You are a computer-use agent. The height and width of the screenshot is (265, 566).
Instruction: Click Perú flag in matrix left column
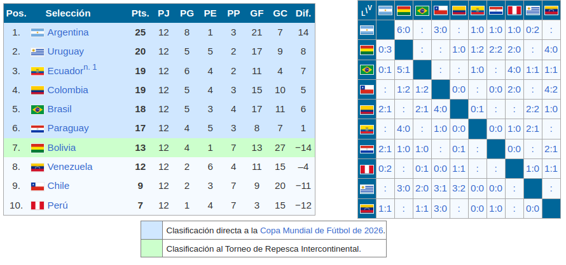click(367, 169)
